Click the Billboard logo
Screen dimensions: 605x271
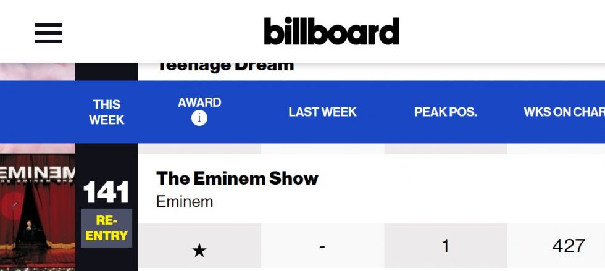coord(332,31)
